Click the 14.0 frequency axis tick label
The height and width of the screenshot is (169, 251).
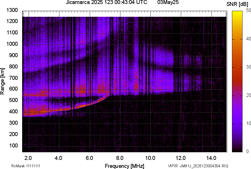tap(211, 158)
